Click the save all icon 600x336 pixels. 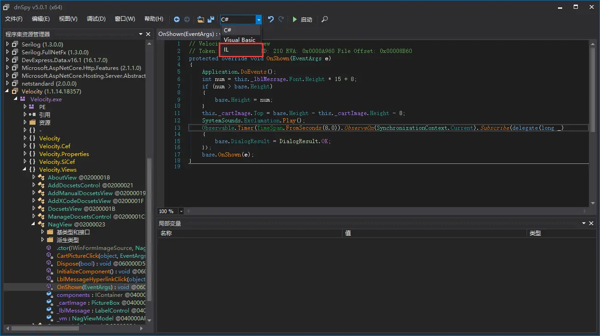tap(211, 19)
